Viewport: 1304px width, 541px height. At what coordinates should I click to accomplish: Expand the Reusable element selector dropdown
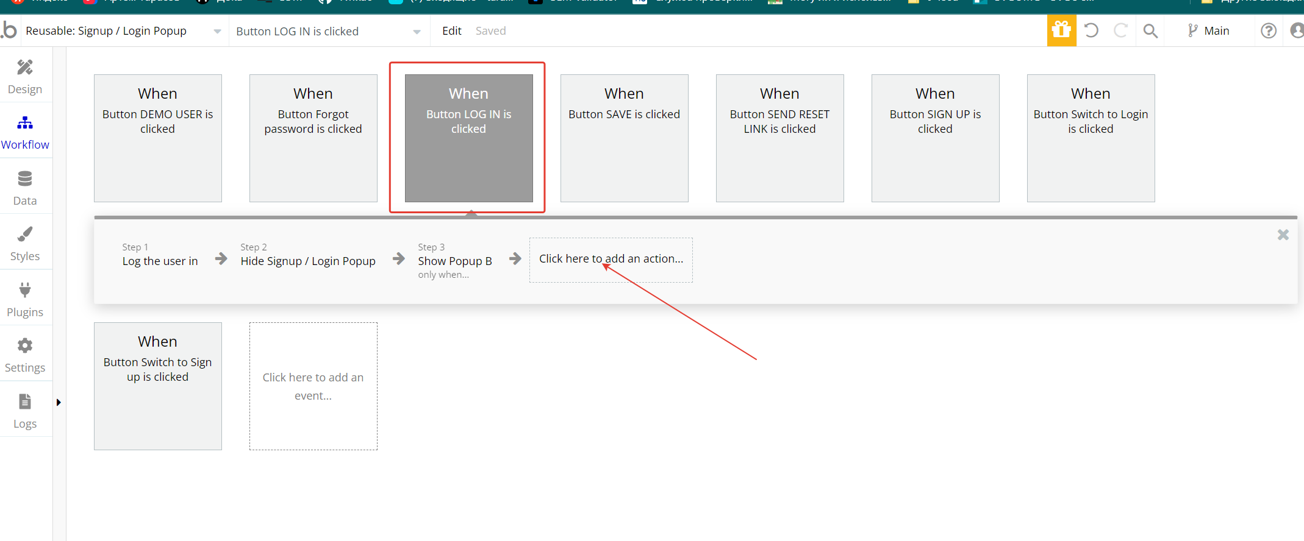click(217, 31)
